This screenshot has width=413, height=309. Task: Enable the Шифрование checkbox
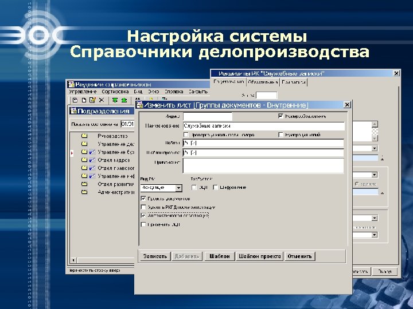[216, 187]
